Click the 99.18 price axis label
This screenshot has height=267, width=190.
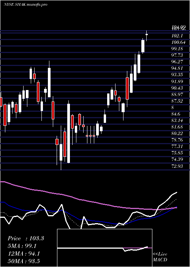click(x=177, y=49)
